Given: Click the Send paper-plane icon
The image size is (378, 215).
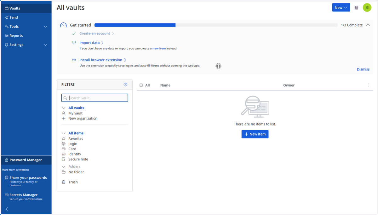Looking at the screenshot, I should (7, 17).
